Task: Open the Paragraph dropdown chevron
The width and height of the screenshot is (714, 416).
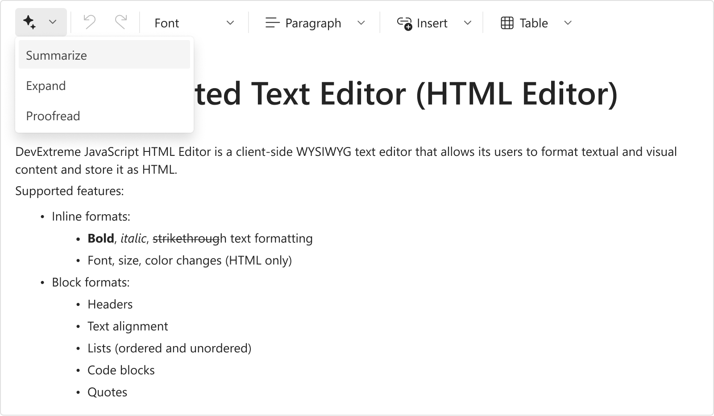Action: (361, 23)
